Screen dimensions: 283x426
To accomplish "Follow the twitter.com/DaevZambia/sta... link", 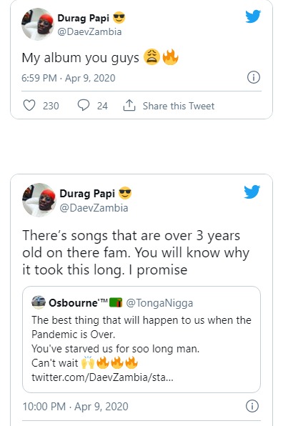I will 102,377.
